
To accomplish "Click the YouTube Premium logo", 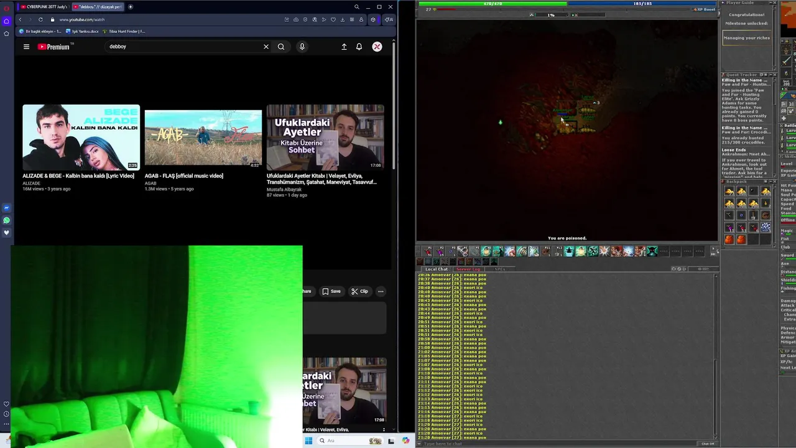I will 55,47.
